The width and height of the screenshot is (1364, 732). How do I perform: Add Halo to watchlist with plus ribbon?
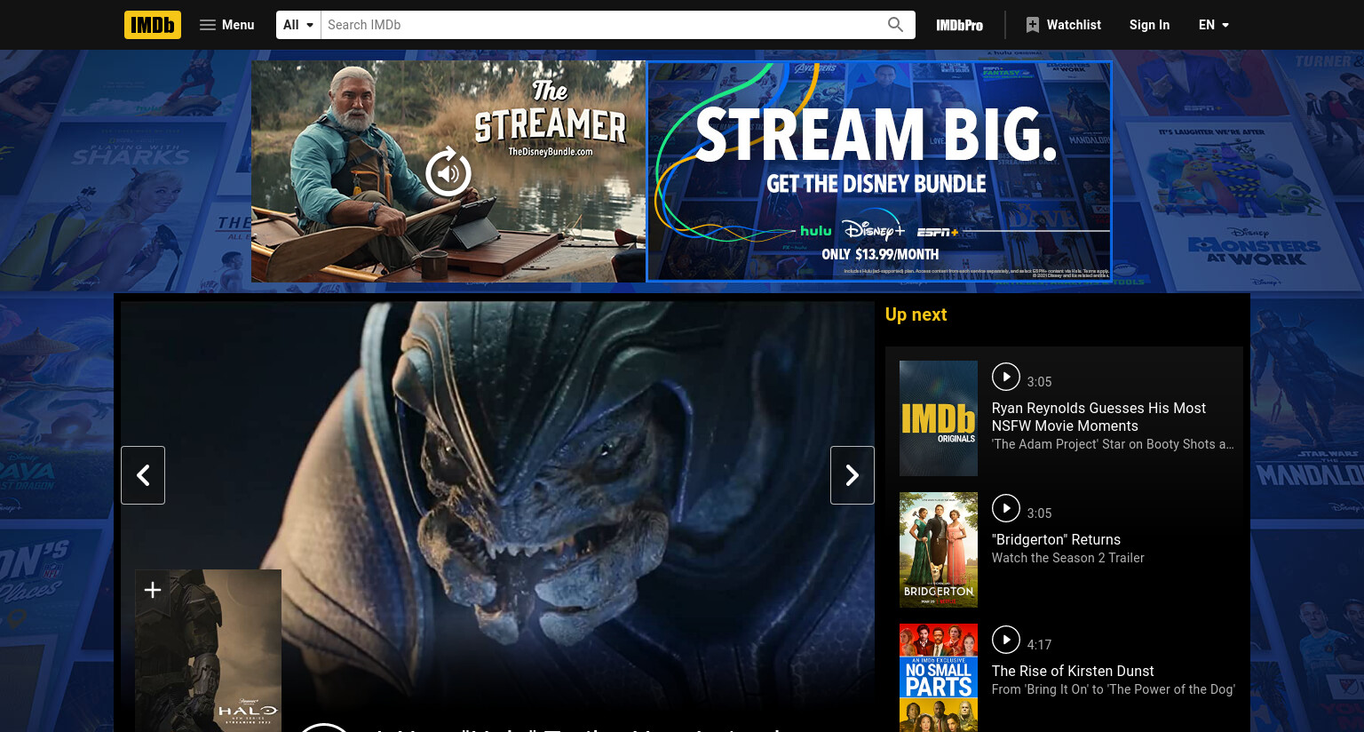(x=153, y=590)
